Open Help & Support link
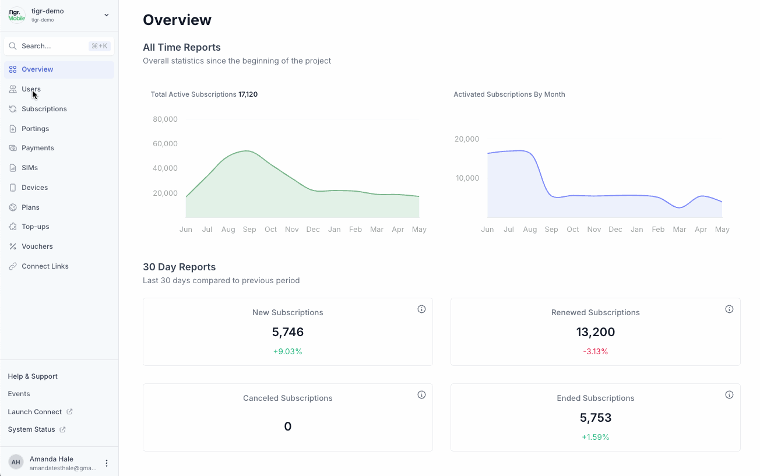 click(x=33, y=376)
